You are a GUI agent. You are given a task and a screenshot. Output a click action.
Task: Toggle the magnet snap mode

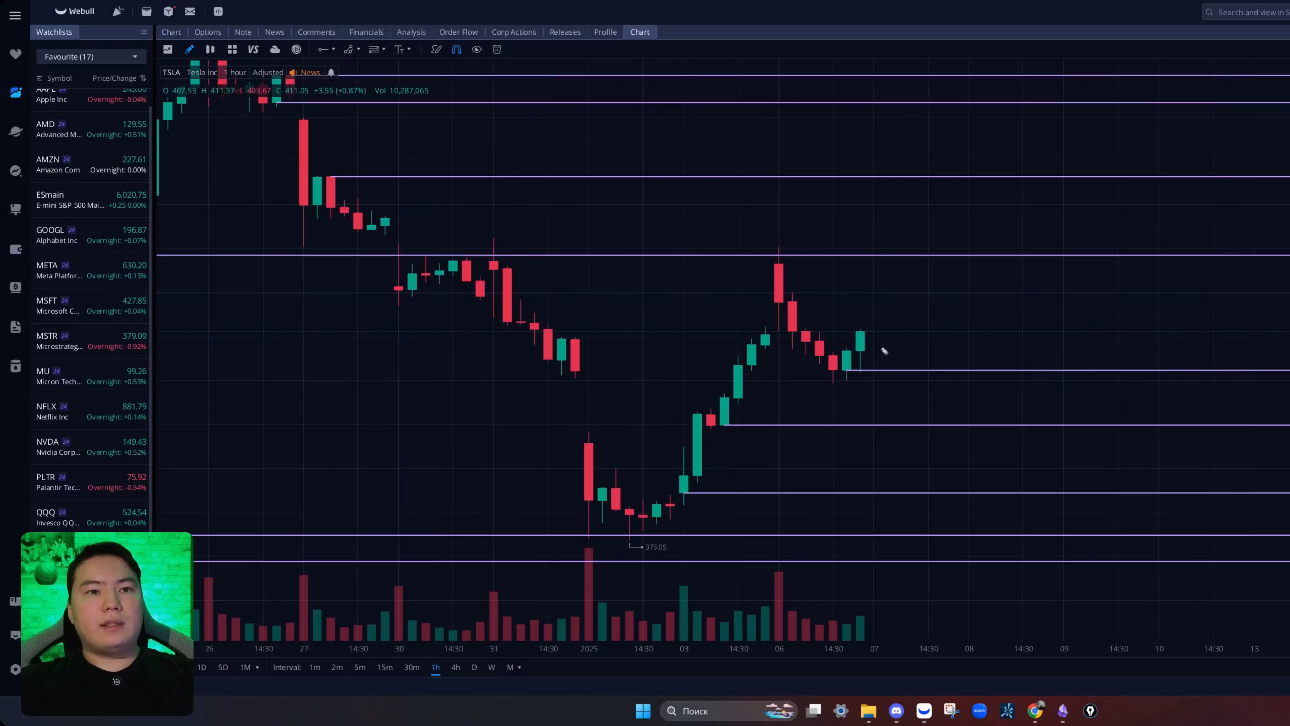[456, 50]
